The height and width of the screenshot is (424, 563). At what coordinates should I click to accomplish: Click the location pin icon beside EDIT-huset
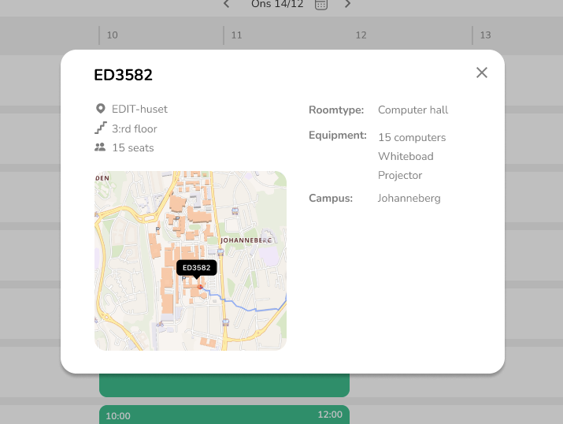point(100,109)
